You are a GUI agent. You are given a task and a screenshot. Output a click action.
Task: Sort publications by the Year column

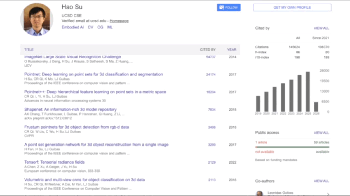click(x=232, y=49)
